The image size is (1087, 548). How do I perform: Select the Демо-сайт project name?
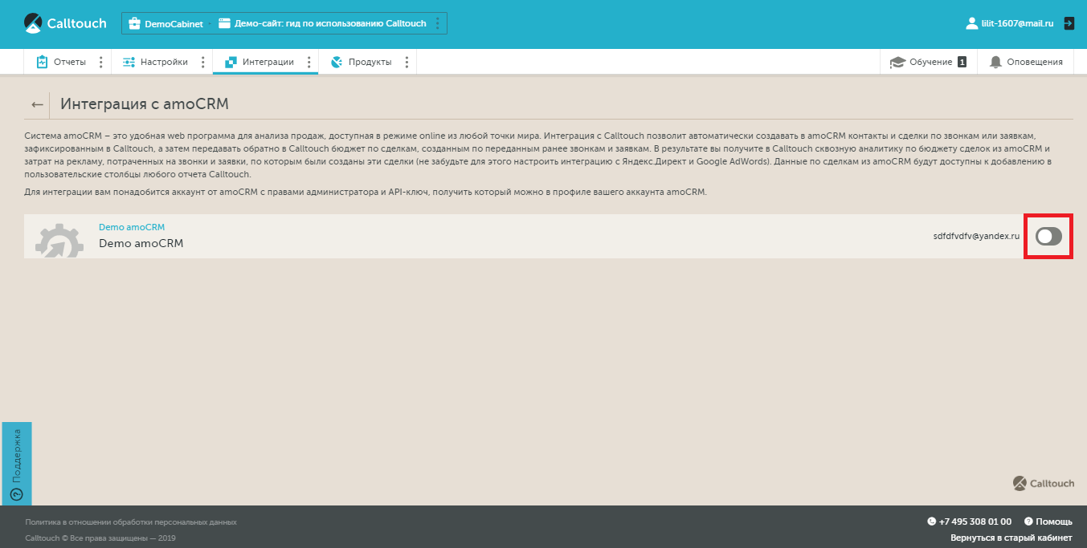coord(330,24)
